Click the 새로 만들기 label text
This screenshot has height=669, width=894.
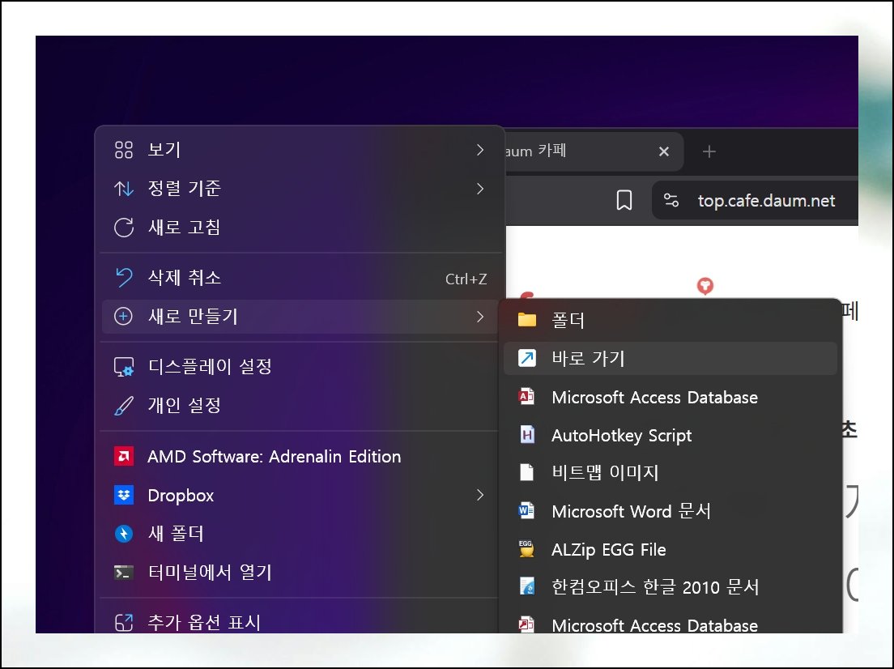(193, 317)
